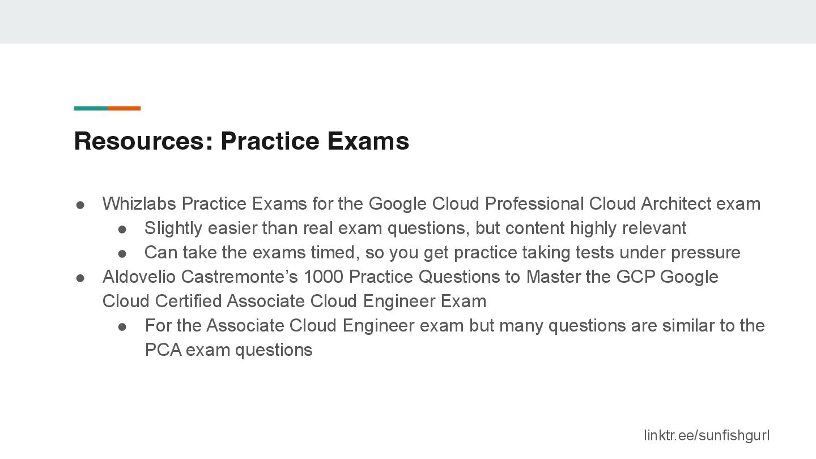This screenshot has width=816, height=459.
Task: Click the sub-bullet before Slightly easier
Action: pyautogui.click(x=122, y=229)
